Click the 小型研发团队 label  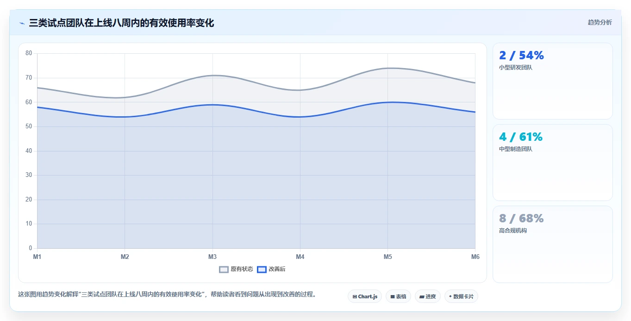coord(516,68)
